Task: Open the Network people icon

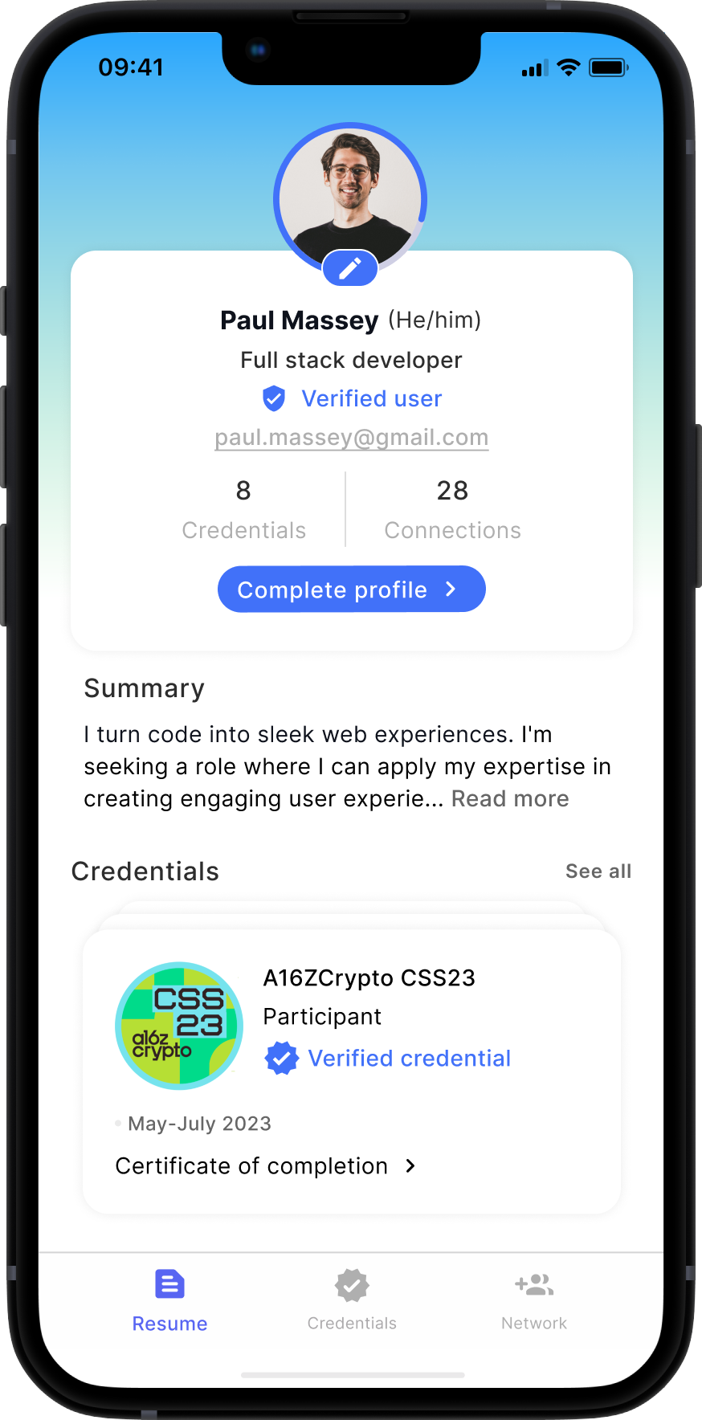Action: pos(534,1285)
